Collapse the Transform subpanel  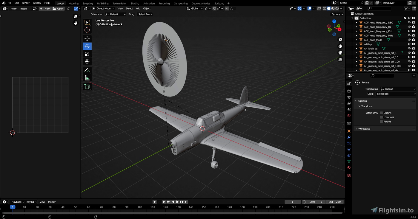point(359,106)
